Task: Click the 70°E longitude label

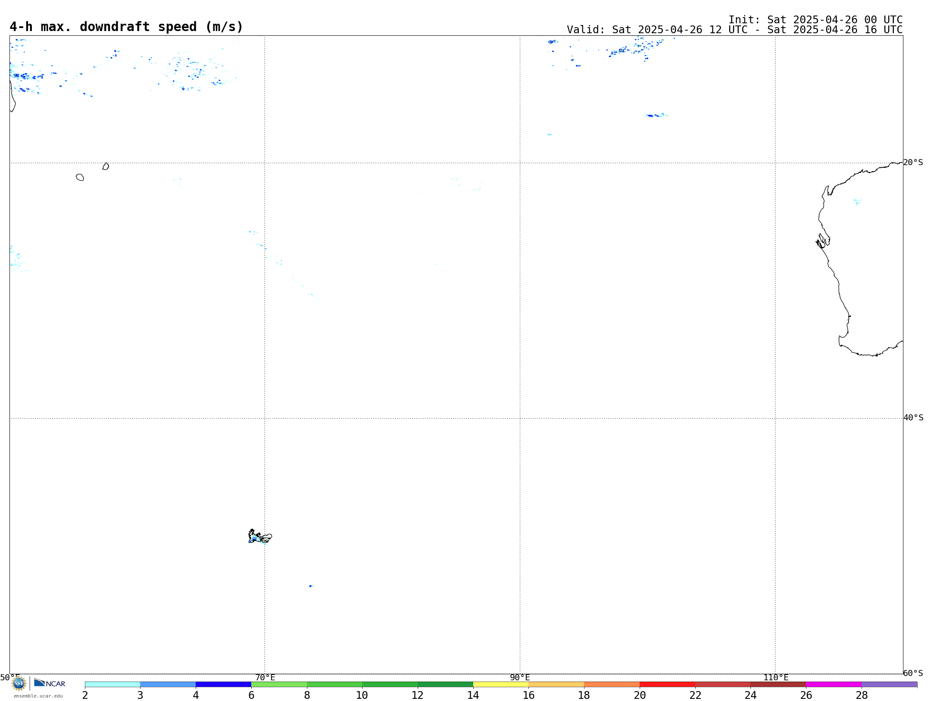Action: pyautogui.click(x=265, y=678)
